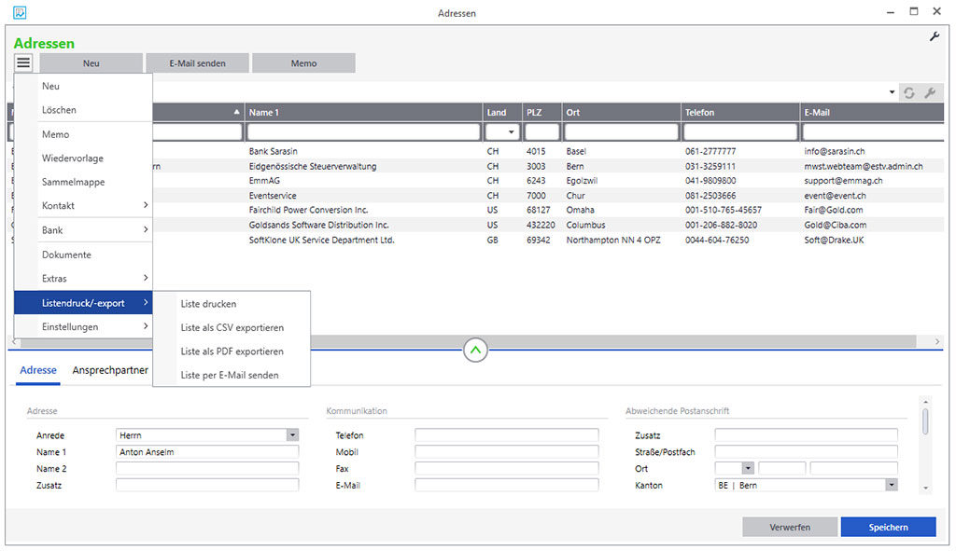Sort by the PLZ column header

pyautogui.click(x=541, y=112)
